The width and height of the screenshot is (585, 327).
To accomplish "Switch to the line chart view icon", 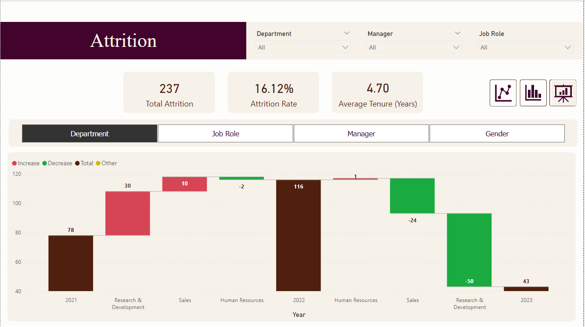I will (x=503, y=92).
